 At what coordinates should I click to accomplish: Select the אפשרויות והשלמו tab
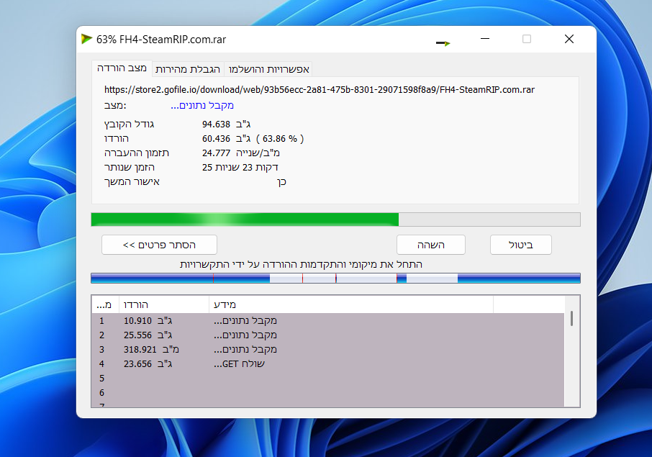click(268, 69)
